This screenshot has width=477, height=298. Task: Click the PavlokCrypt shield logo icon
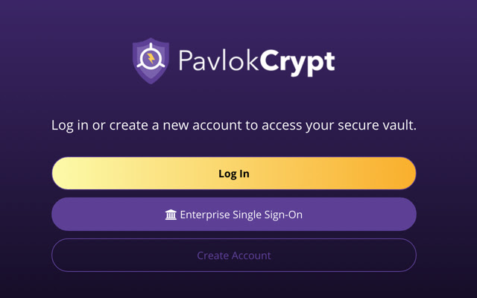click(152, 61)
